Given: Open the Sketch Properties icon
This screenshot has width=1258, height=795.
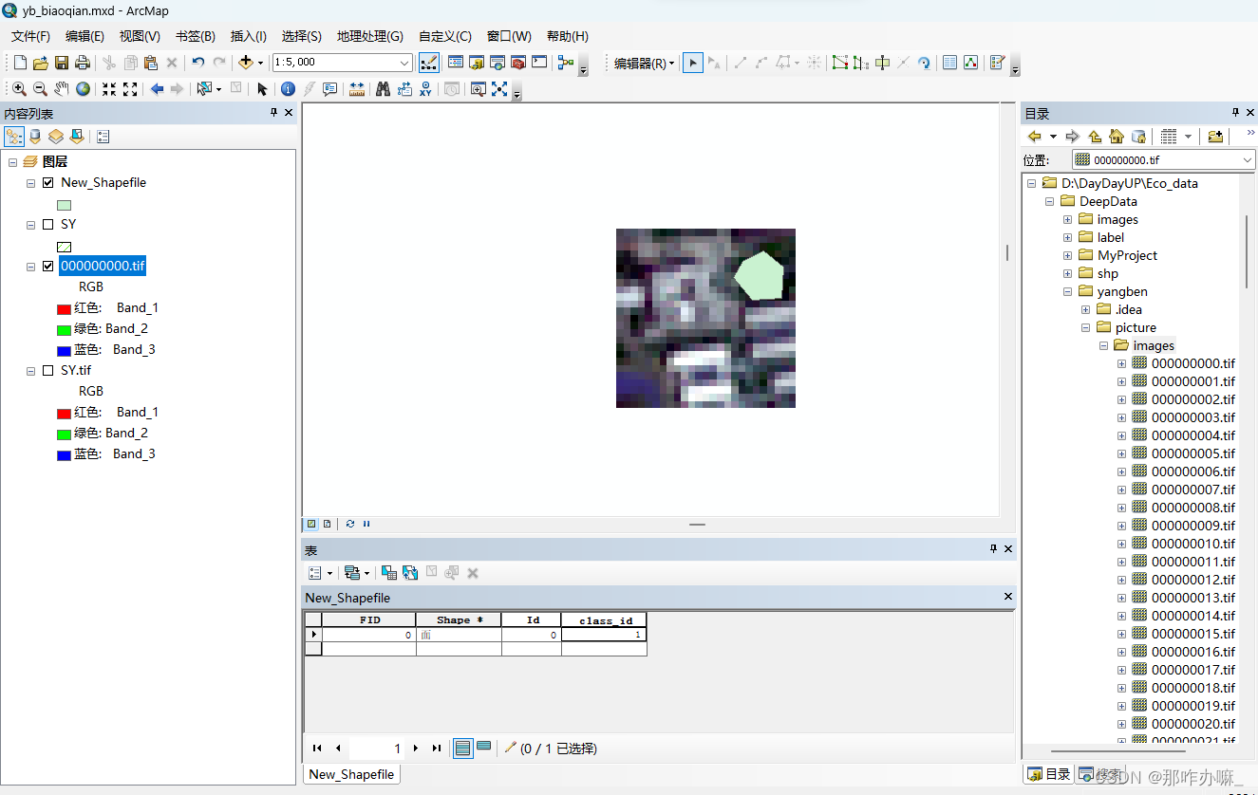Looking at the screenshot, I should [x=970, y=63].
